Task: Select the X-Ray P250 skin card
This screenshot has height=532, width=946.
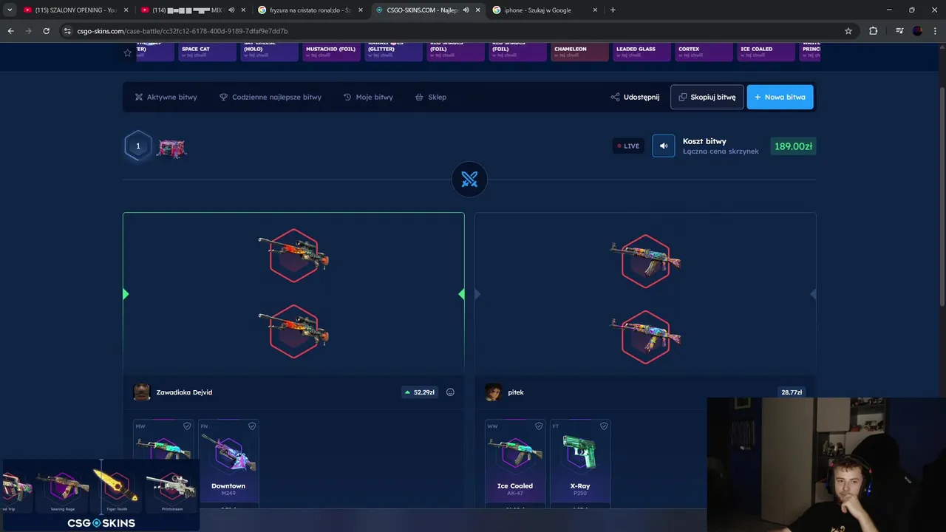Action: 580,464
